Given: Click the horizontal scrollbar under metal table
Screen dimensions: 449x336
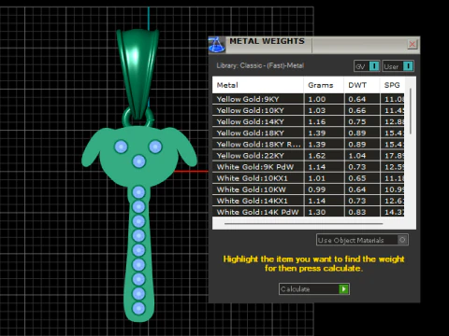Looking at the screenshot, I should pos(303,223).
